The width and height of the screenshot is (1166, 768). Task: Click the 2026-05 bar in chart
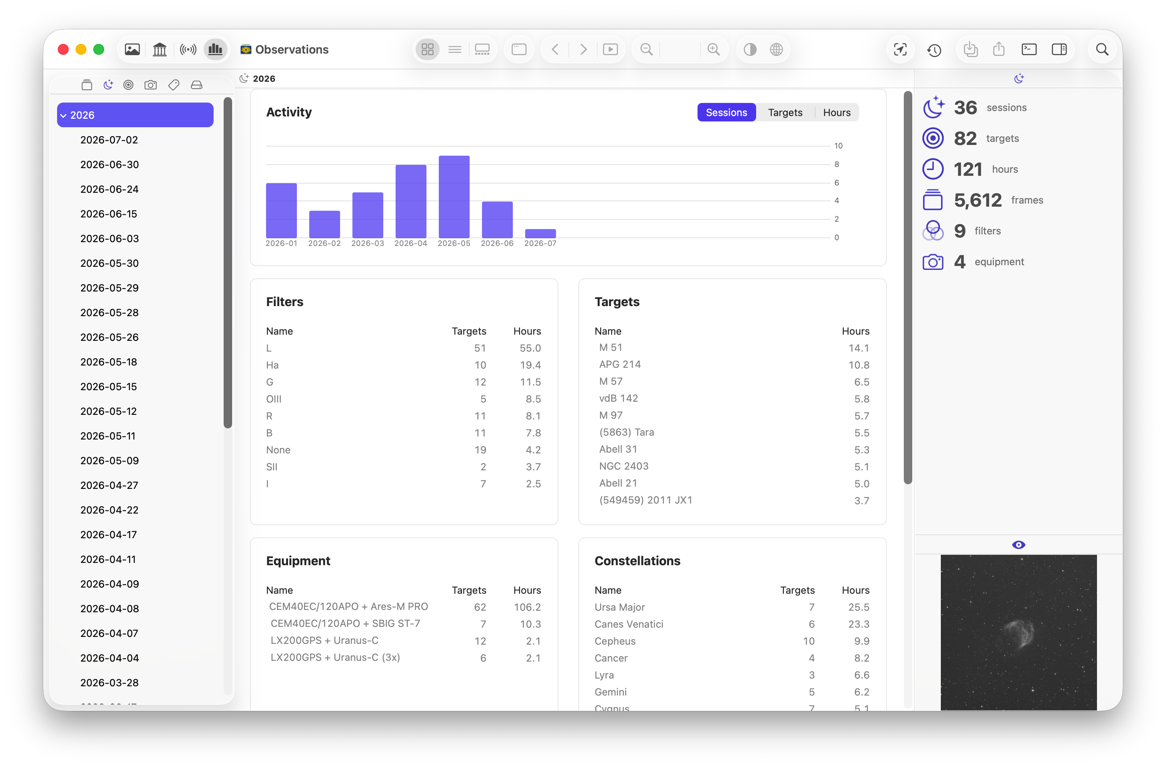454,197
